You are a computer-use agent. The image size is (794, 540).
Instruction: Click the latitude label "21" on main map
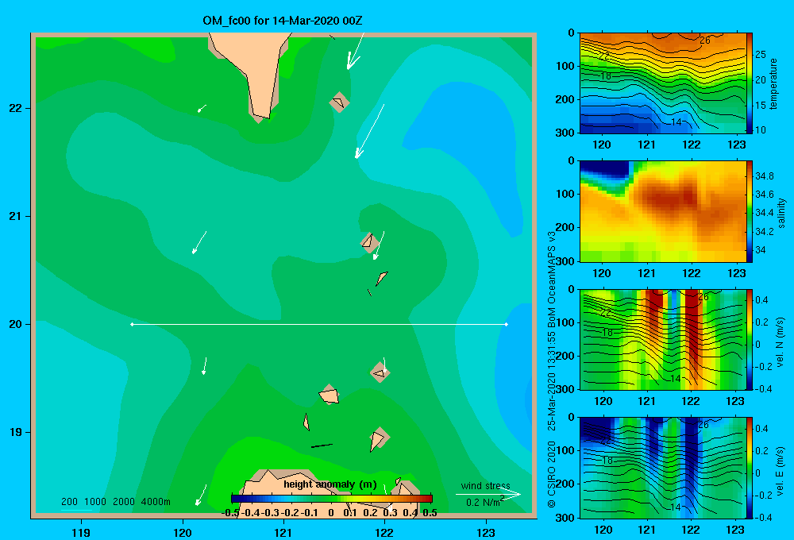point(15,216)
